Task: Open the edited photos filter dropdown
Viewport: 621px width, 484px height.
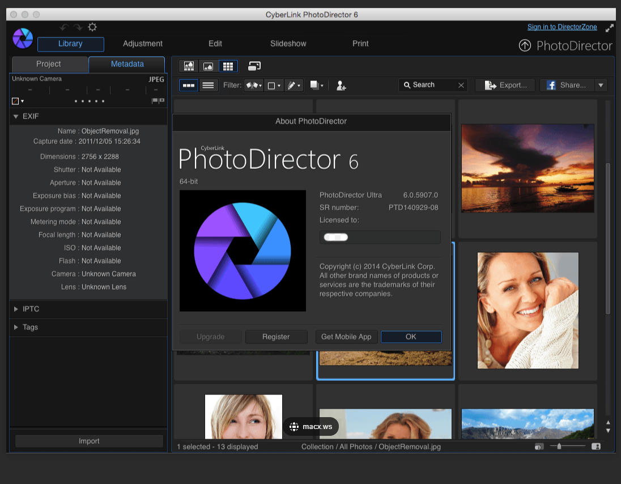Action: 294,85
